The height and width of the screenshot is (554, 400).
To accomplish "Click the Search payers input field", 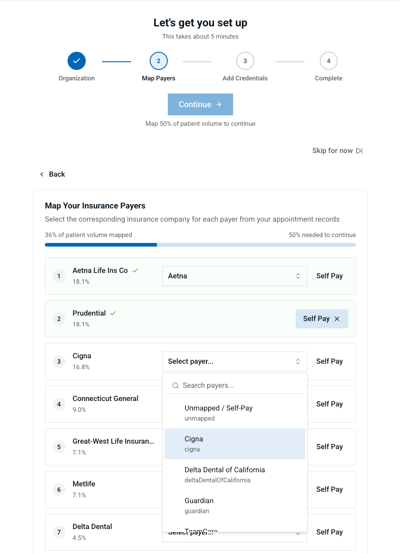I will (x=240, y=386).
